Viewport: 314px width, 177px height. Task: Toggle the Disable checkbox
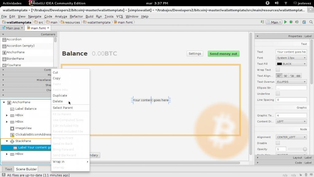coord(278,143)
